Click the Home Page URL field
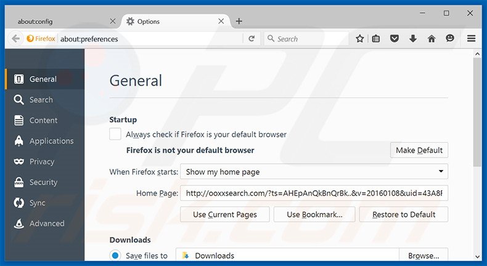487x266 pixels. [x=314, y=193]
